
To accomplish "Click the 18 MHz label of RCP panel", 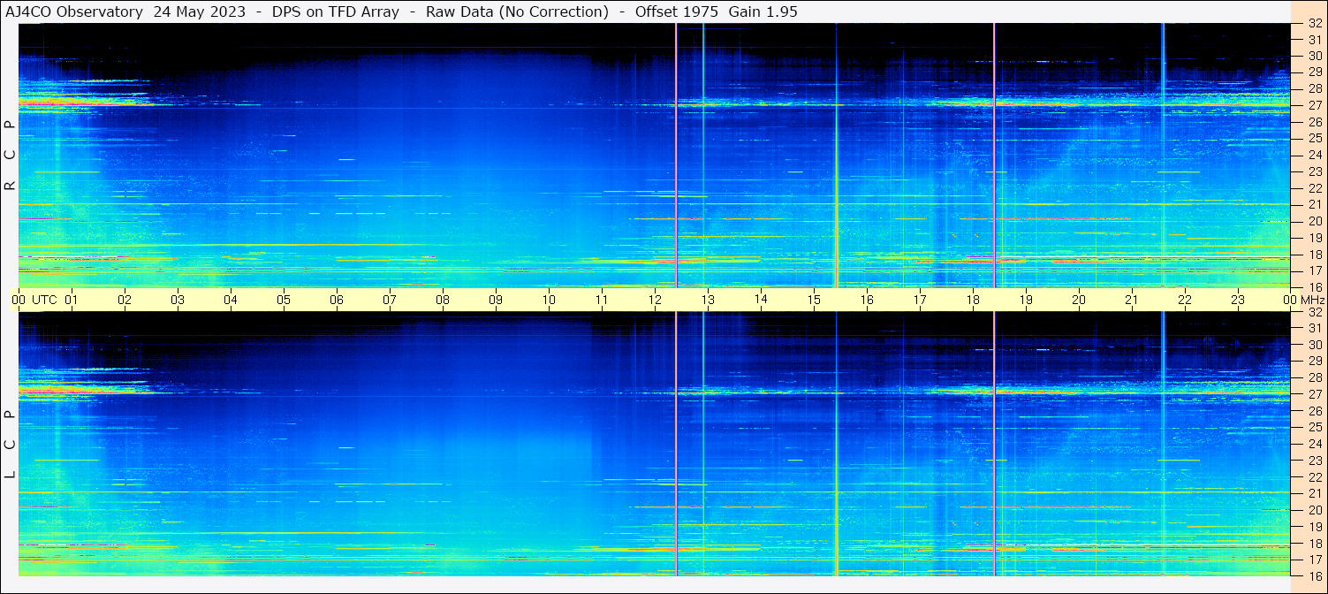I will tap(1314, 254).
